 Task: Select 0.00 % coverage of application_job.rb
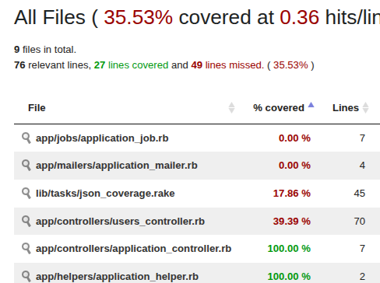pos(294,138)
